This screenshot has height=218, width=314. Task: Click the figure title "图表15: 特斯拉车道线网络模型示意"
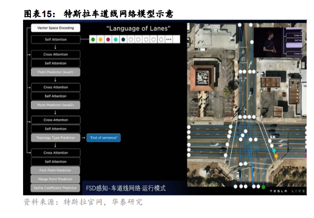tap(99, 14)
